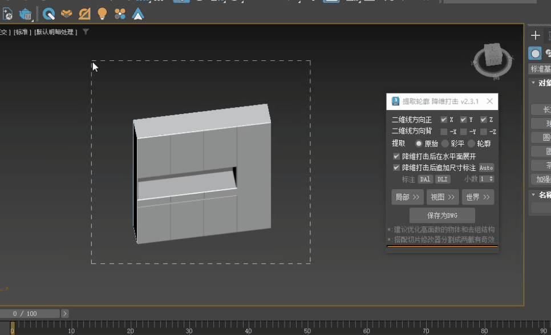The width and height of the screenshot is (551, 335).
Task: Click the 加强 object type button
Action: pos(541,179)
